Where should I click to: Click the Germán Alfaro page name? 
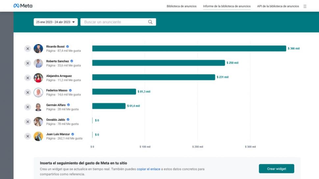tap(56, 105)
